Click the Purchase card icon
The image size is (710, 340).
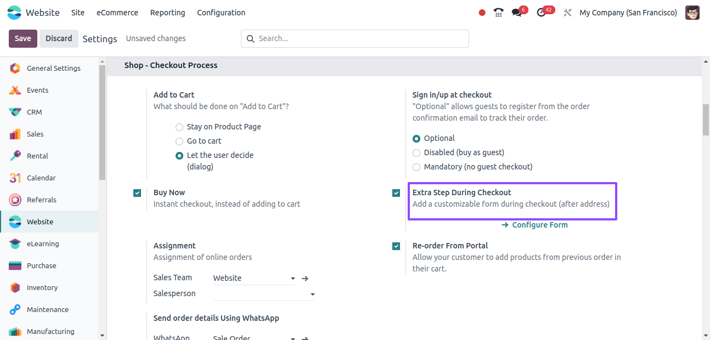(x=15, y=265)
